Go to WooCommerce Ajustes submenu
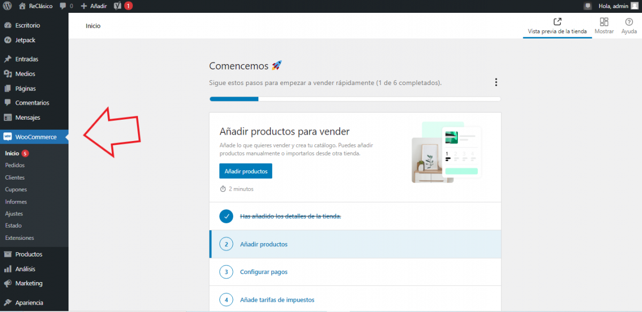Screen dimensions: 642x312 [14, 214]
